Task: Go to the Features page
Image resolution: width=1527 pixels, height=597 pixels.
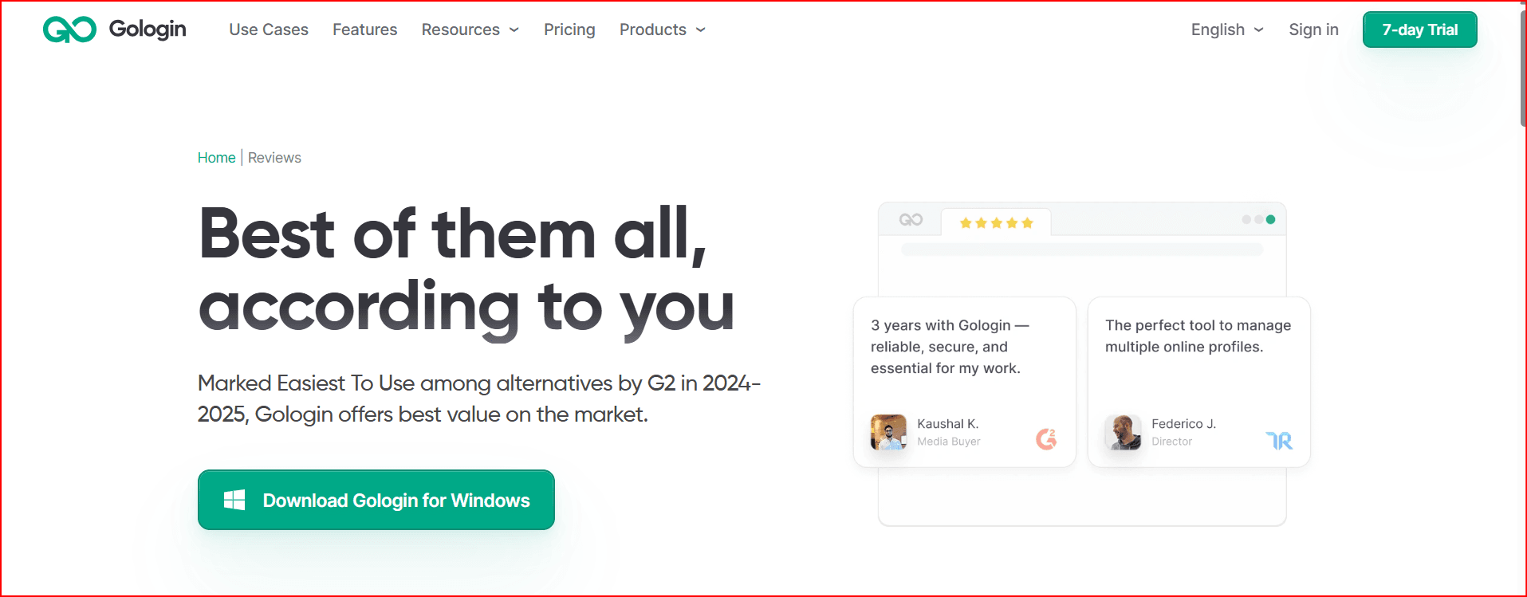Action: point(364,29)
